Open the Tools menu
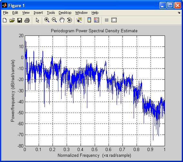Screen dimensions: 183x162 51,13
